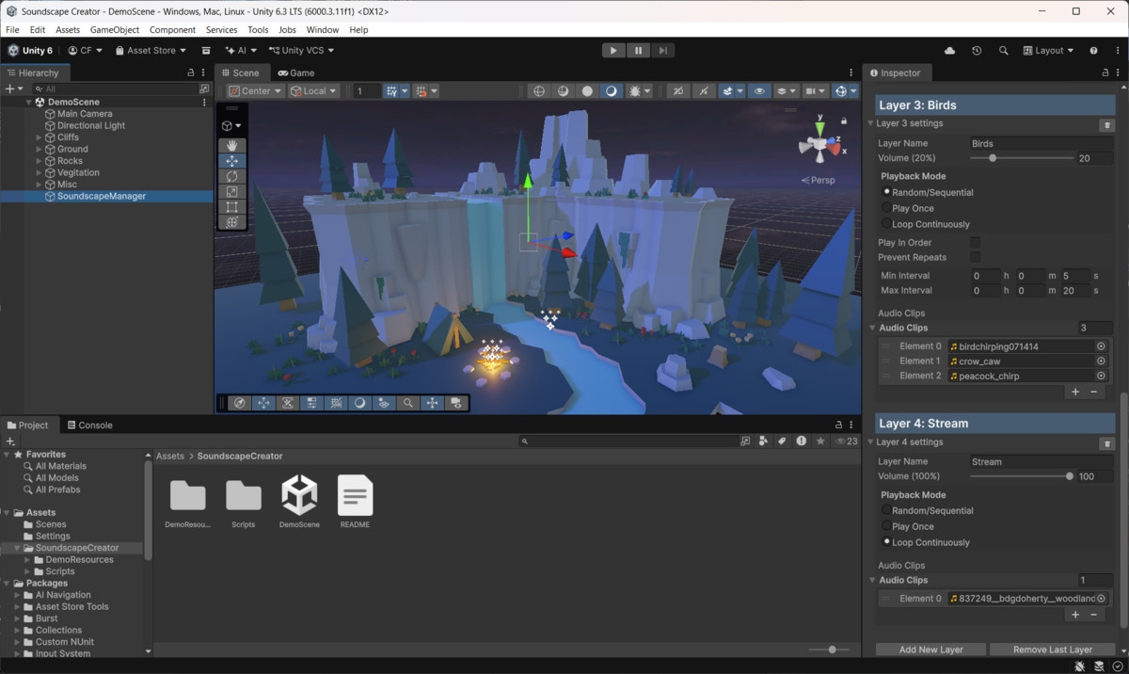The width and height of the screenshot is (1129, 674).
Task: Select the Move tool in scene toolbar
Action: (x=232, y=161)
